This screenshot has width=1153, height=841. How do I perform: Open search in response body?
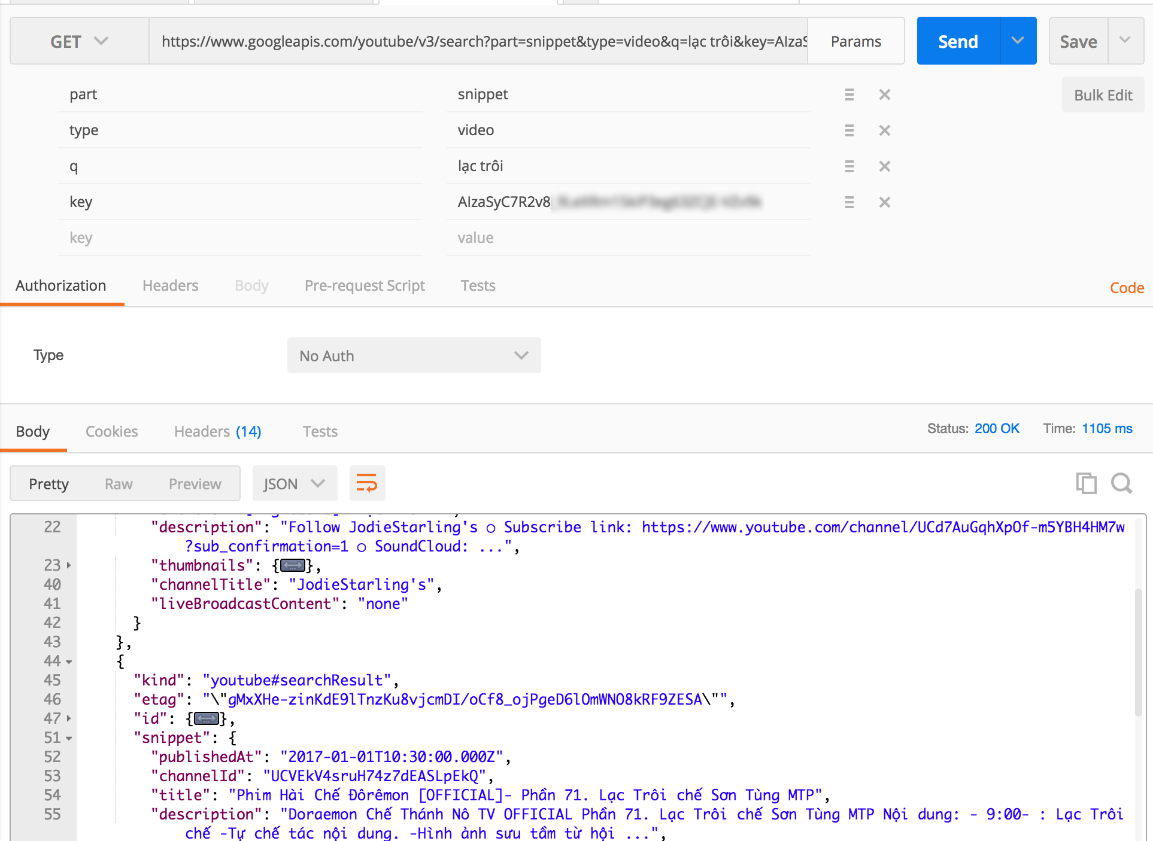tap(1121, 483)
